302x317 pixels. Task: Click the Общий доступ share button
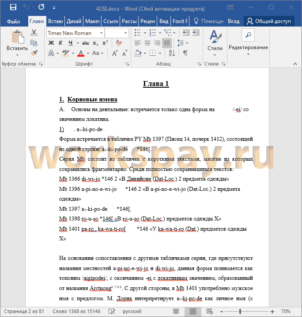(x=269, y=21)
